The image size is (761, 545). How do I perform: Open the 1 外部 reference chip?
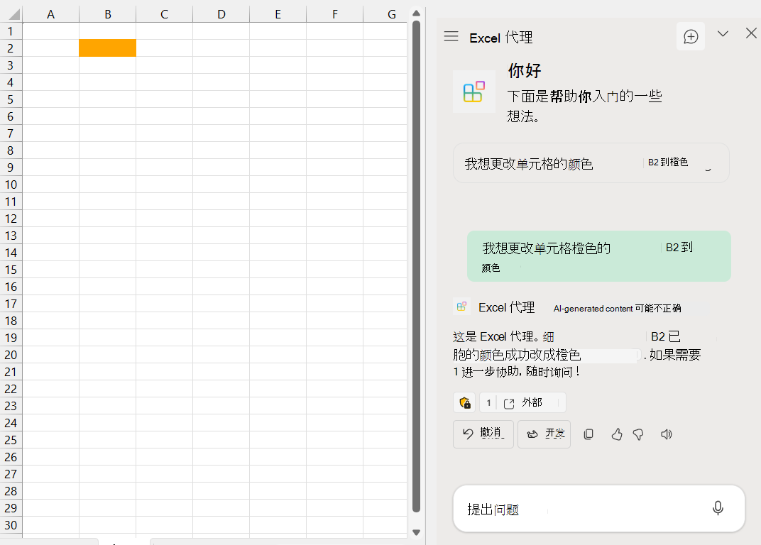click(522, 402)
